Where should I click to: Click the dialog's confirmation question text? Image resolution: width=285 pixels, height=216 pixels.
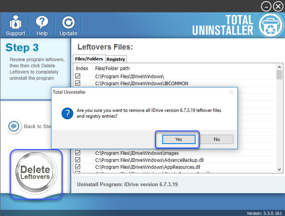click(149, 113)
